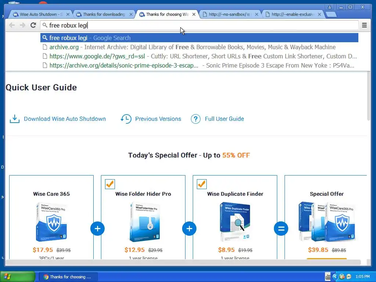Open a new tab button

331,15
